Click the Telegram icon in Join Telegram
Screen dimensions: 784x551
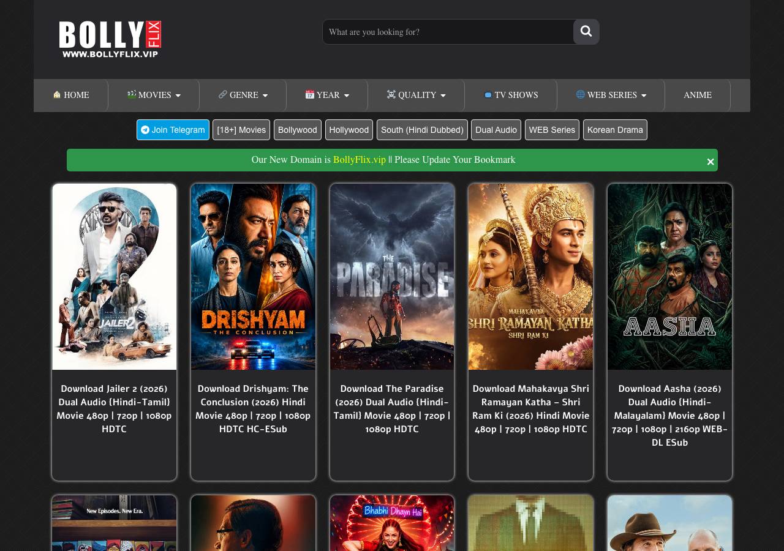(x=145, y=130)
